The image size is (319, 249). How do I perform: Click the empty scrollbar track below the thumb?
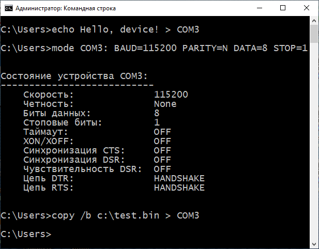click(313, 145)
